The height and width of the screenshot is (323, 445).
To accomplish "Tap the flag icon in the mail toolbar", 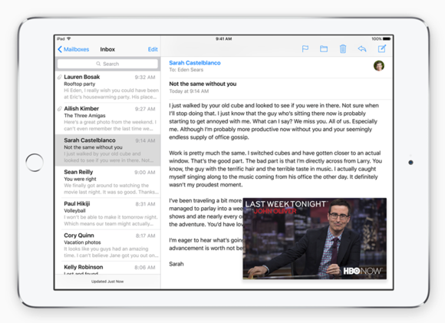I will (x=305, y=49).
